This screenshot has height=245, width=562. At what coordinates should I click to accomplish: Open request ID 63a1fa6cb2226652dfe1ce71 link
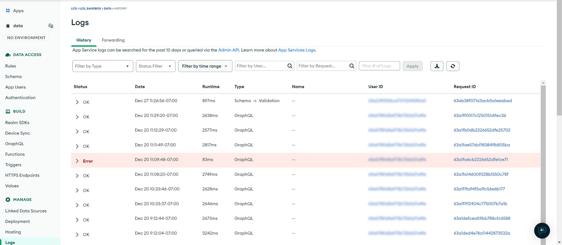480,160
